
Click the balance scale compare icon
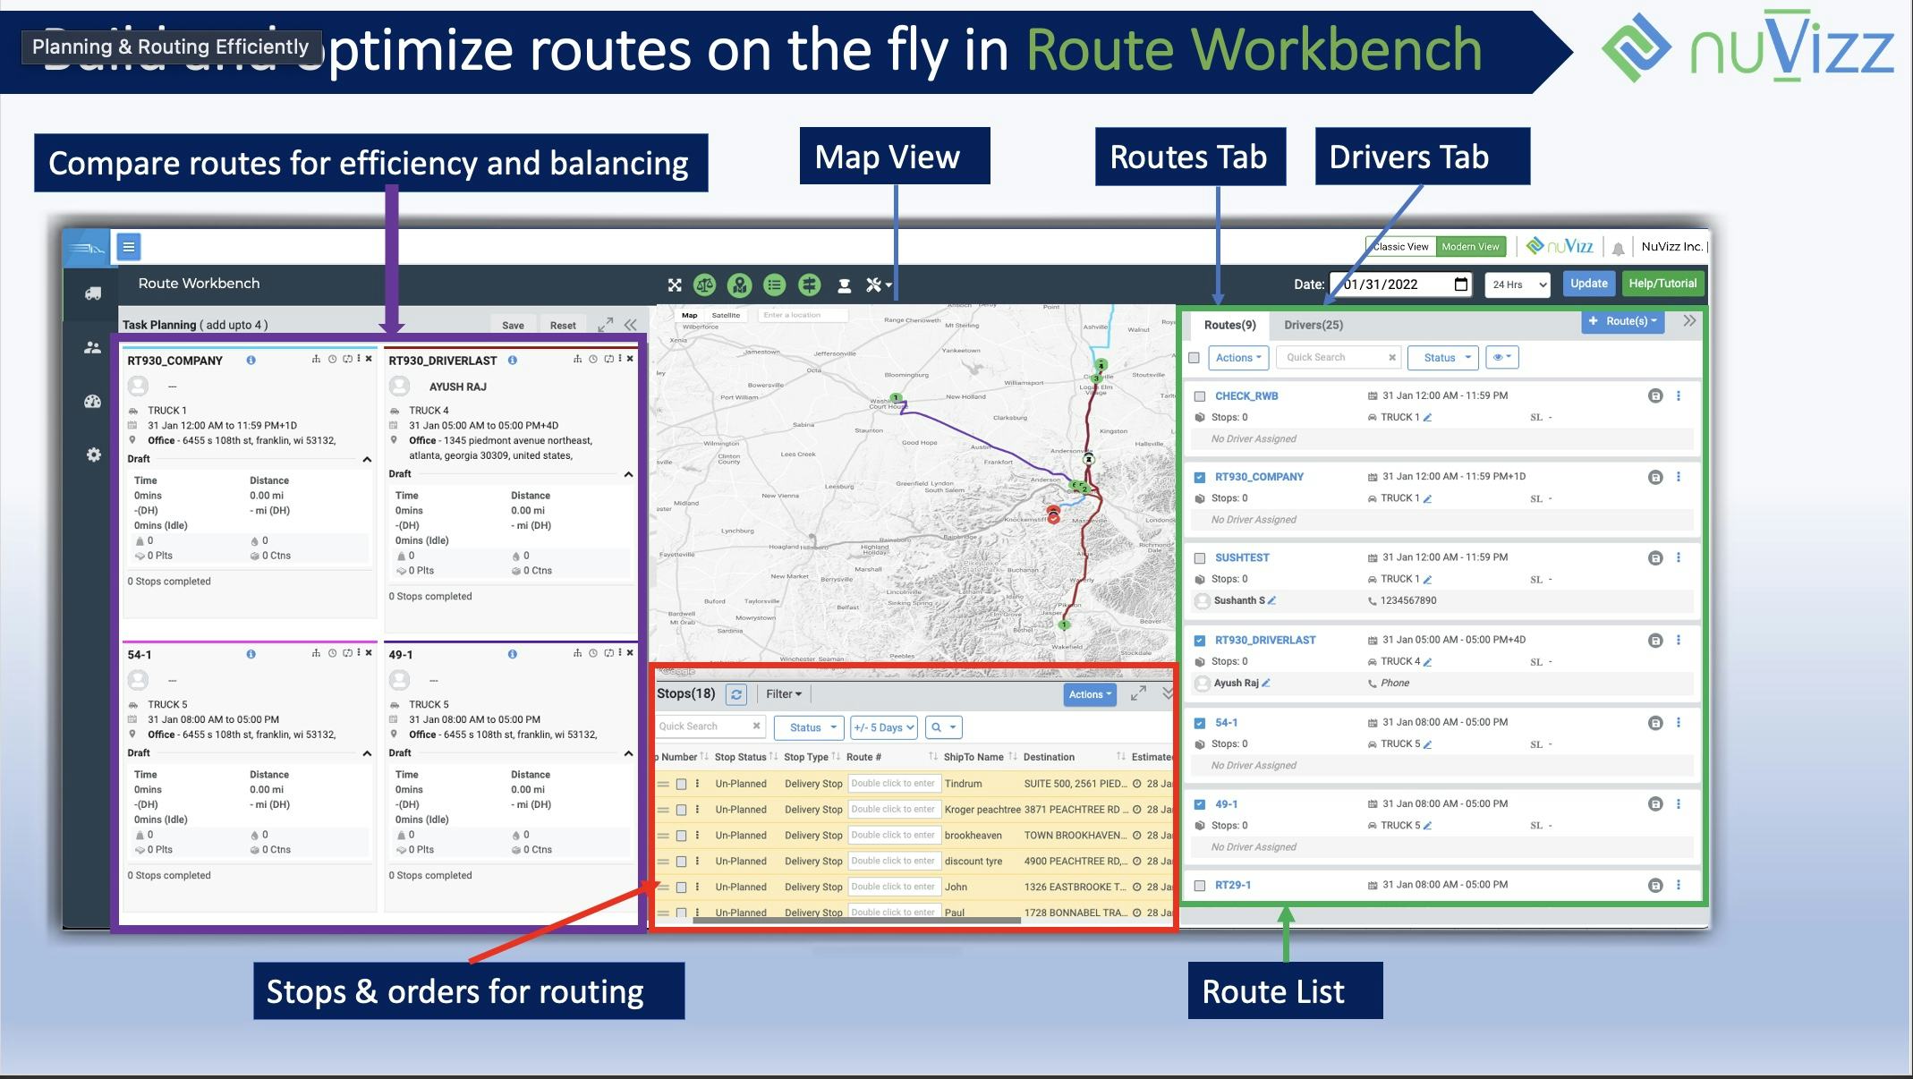pos(705,285)
